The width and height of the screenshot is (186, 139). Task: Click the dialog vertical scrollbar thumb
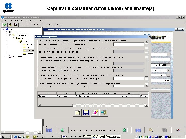tap(147, 68)
